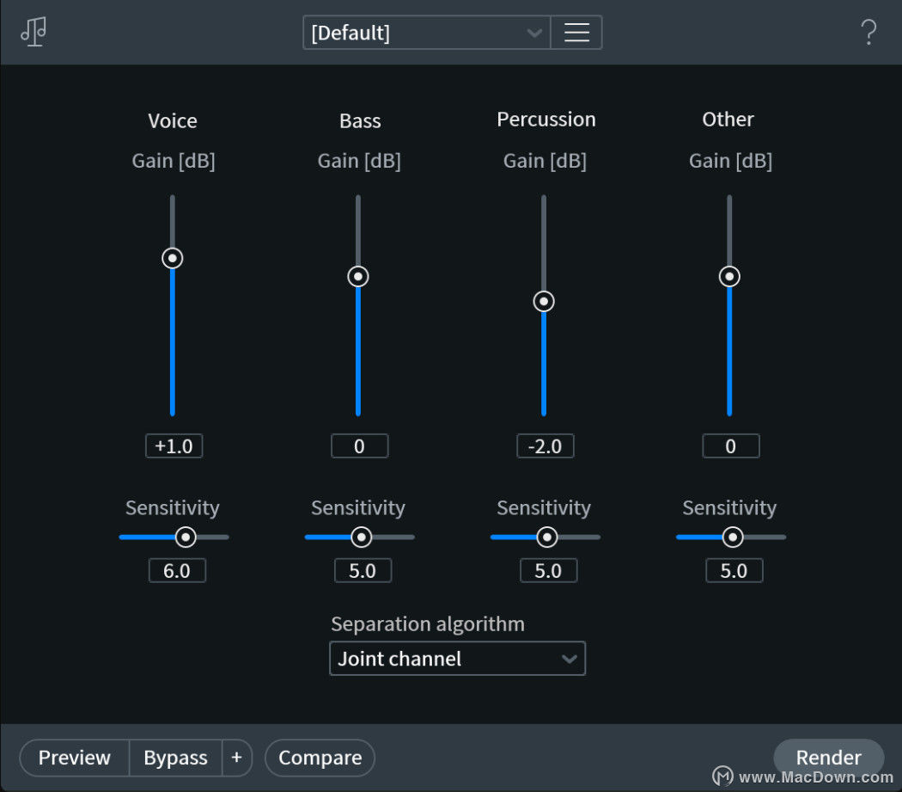This screenshot has height=792, width=902.
Task: Select the Other sensitivity 5.0 field
Action: click(x=734, y=570)
